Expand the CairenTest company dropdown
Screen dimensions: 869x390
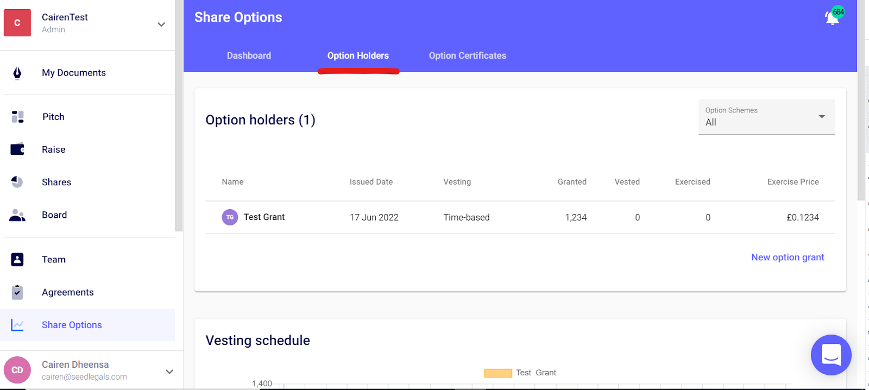(x=161, y=24)
